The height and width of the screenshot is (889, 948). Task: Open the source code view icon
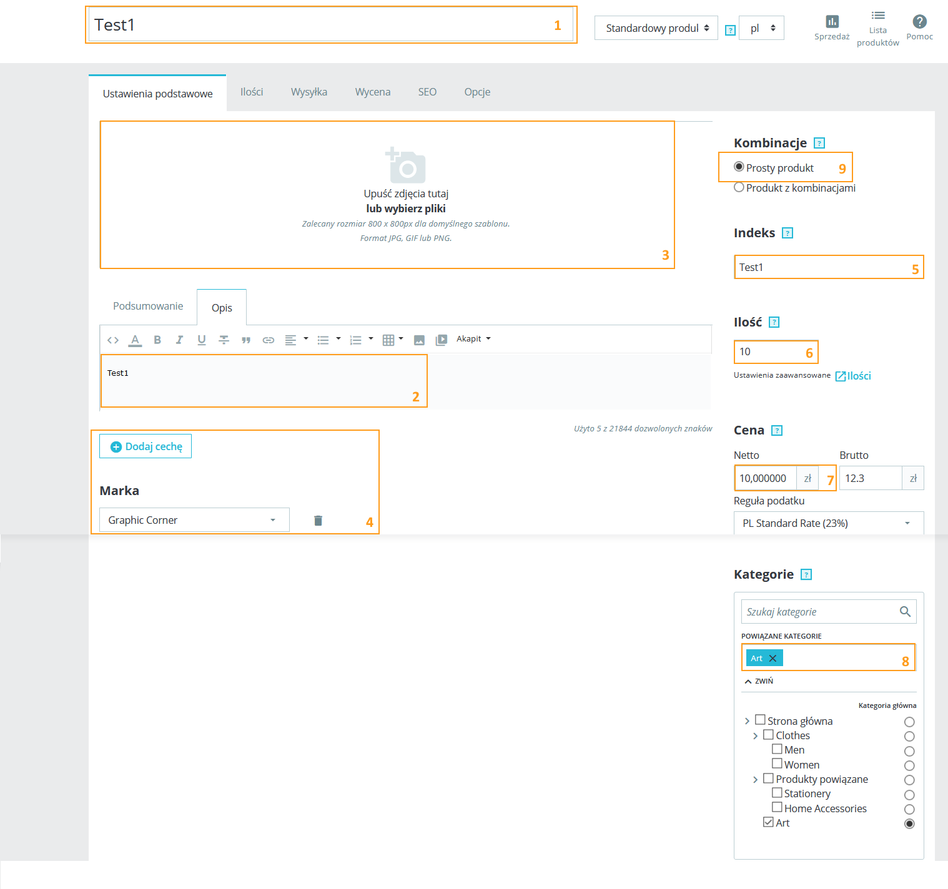113,340
